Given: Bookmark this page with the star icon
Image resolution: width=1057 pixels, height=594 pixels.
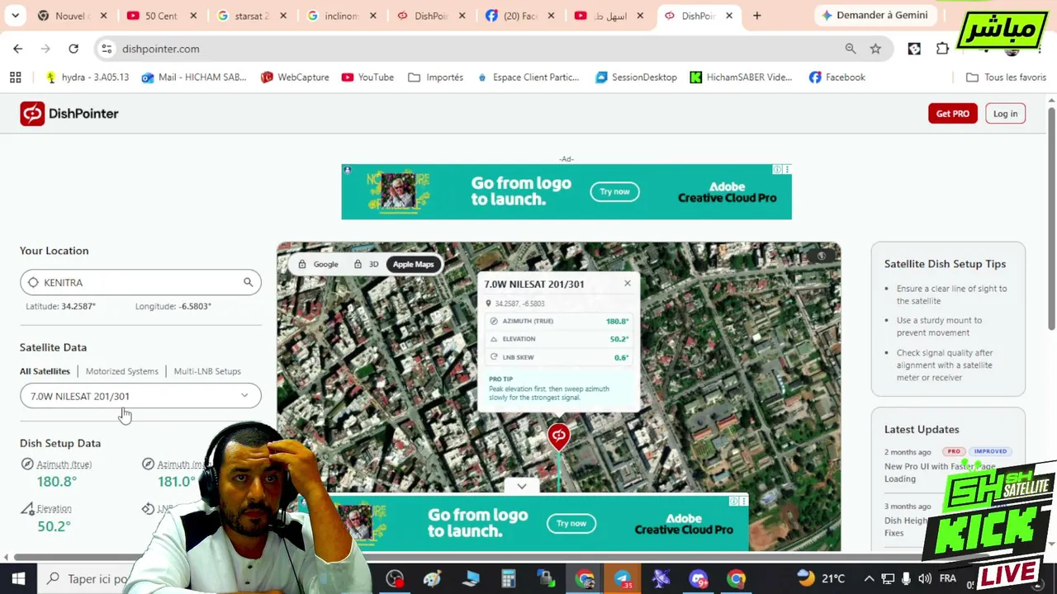Looking at the screenshot, I should pyautogui.click(x=875, y=49).
